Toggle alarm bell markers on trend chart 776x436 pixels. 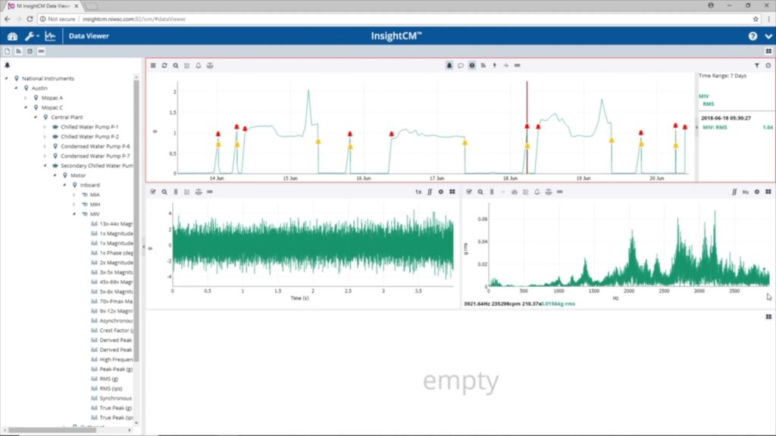pyautogui.click(x=449, y=66)
